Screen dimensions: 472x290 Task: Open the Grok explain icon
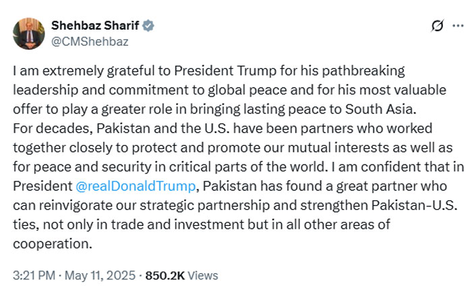click(x=437, y=26)
